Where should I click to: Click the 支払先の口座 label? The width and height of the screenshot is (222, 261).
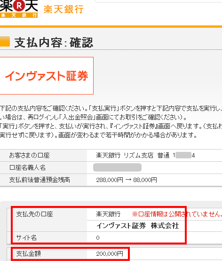click(35, 214)
